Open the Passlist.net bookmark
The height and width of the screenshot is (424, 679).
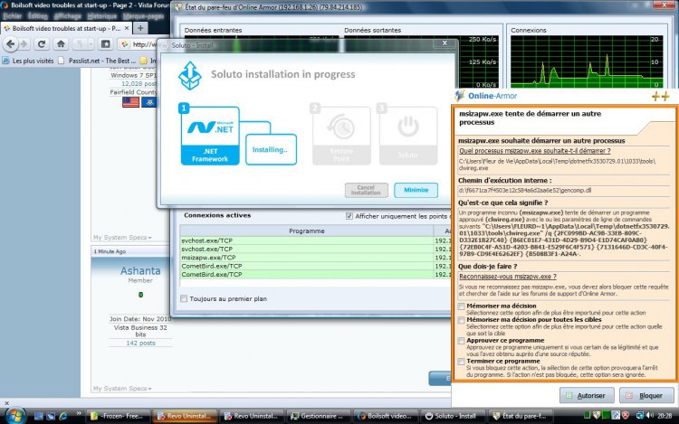click(x=98, y=61)
